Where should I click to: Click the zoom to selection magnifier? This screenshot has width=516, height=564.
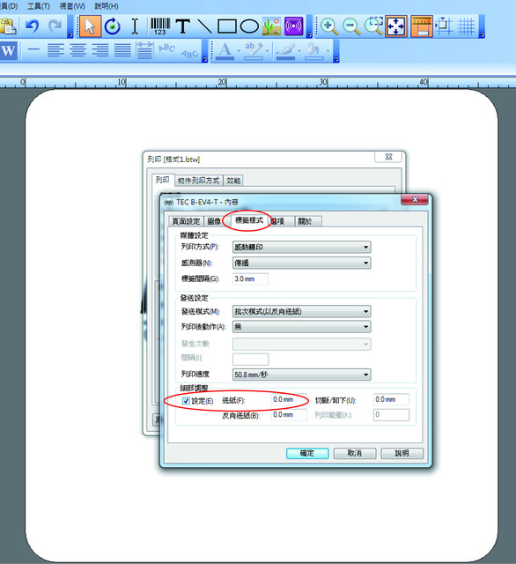[x=373, y=26]
